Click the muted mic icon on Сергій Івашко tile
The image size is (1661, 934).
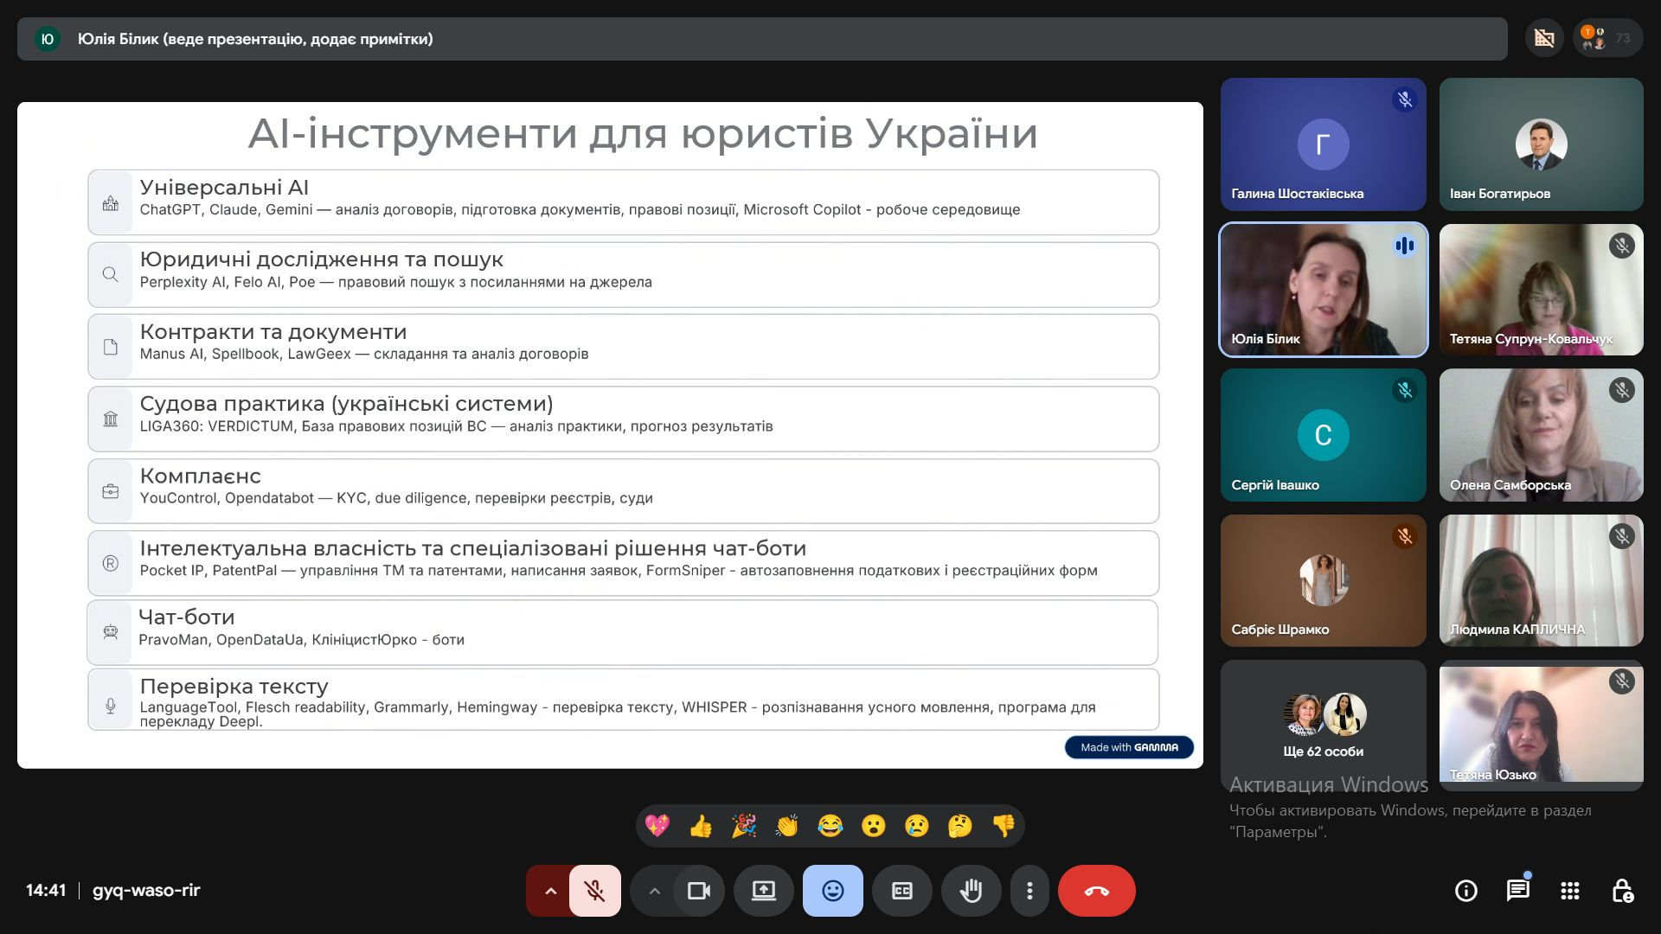click(1404, 391)
